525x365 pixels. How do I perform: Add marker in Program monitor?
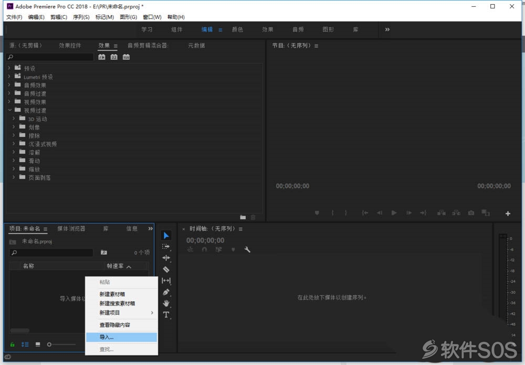point(317,213)
